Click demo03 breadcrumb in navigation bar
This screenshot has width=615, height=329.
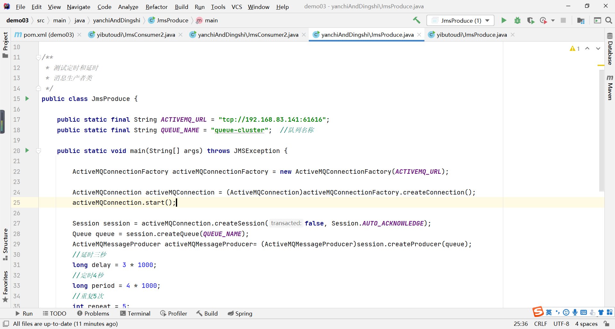coord(17,20)
